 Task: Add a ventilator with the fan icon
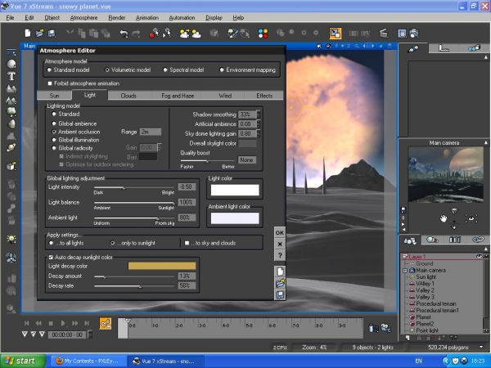pyautogui.click(x=11, y=258)
